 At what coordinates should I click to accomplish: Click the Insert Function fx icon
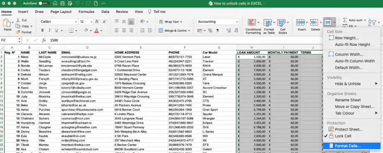(44, 40)
